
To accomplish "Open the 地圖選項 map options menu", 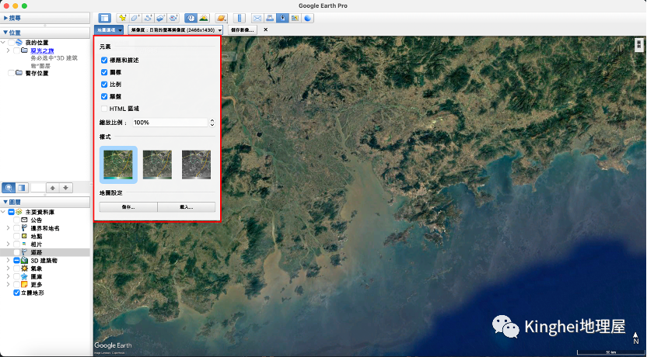I will pyautogui.click(x=109, y=29).
